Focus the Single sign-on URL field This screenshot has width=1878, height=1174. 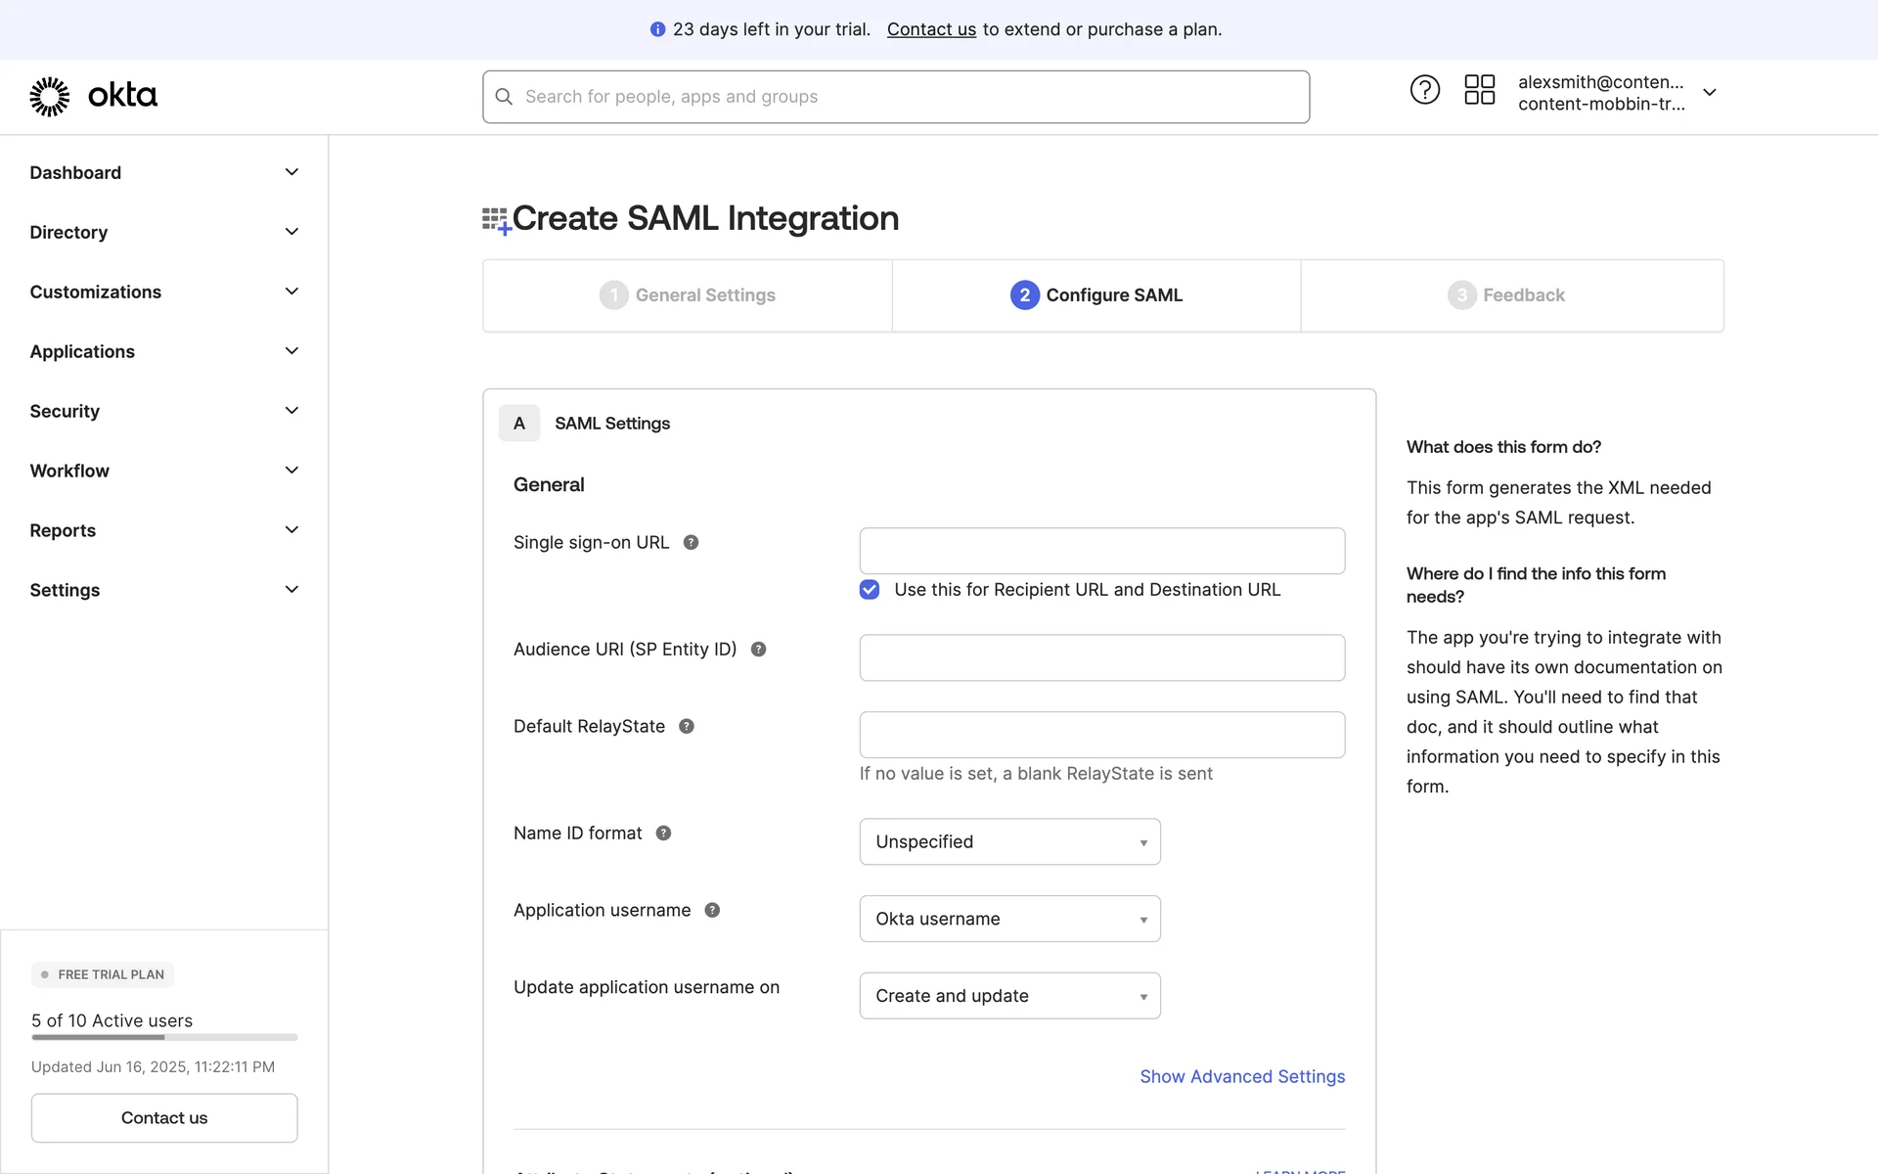(1101, 552)
